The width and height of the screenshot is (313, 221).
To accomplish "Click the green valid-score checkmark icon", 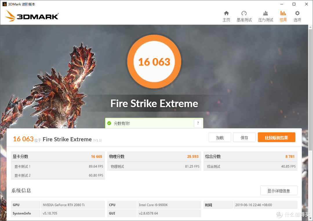I will coord(109,123).
